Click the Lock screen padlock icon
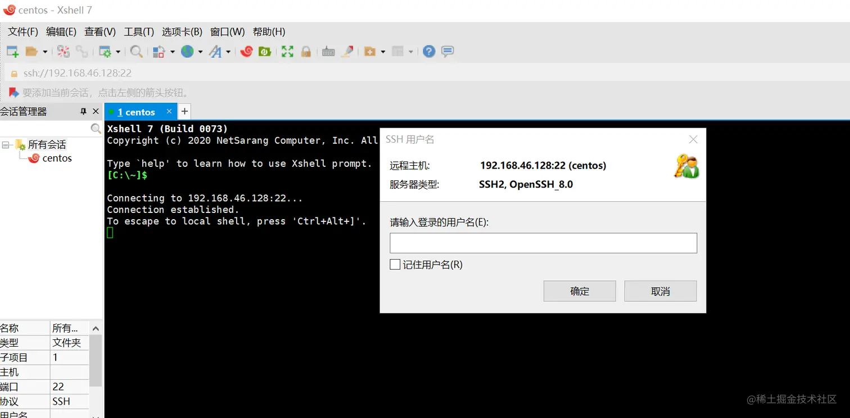Image resolution: width=850 pixels, height=418 pixels. [306, 52]
